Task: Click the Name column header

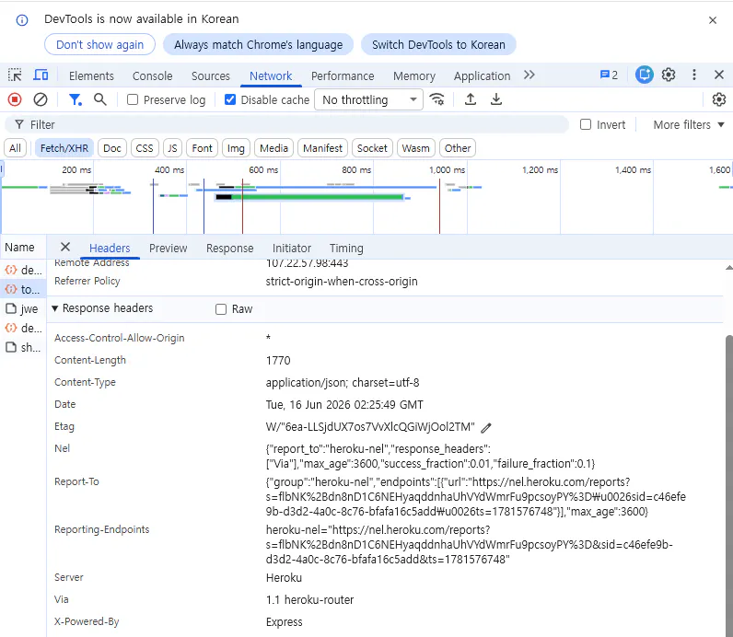Action: pos(23,248)
